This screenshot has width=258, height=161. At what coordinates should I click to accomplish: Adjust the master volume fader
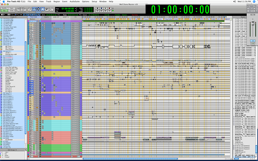(253, 23)
